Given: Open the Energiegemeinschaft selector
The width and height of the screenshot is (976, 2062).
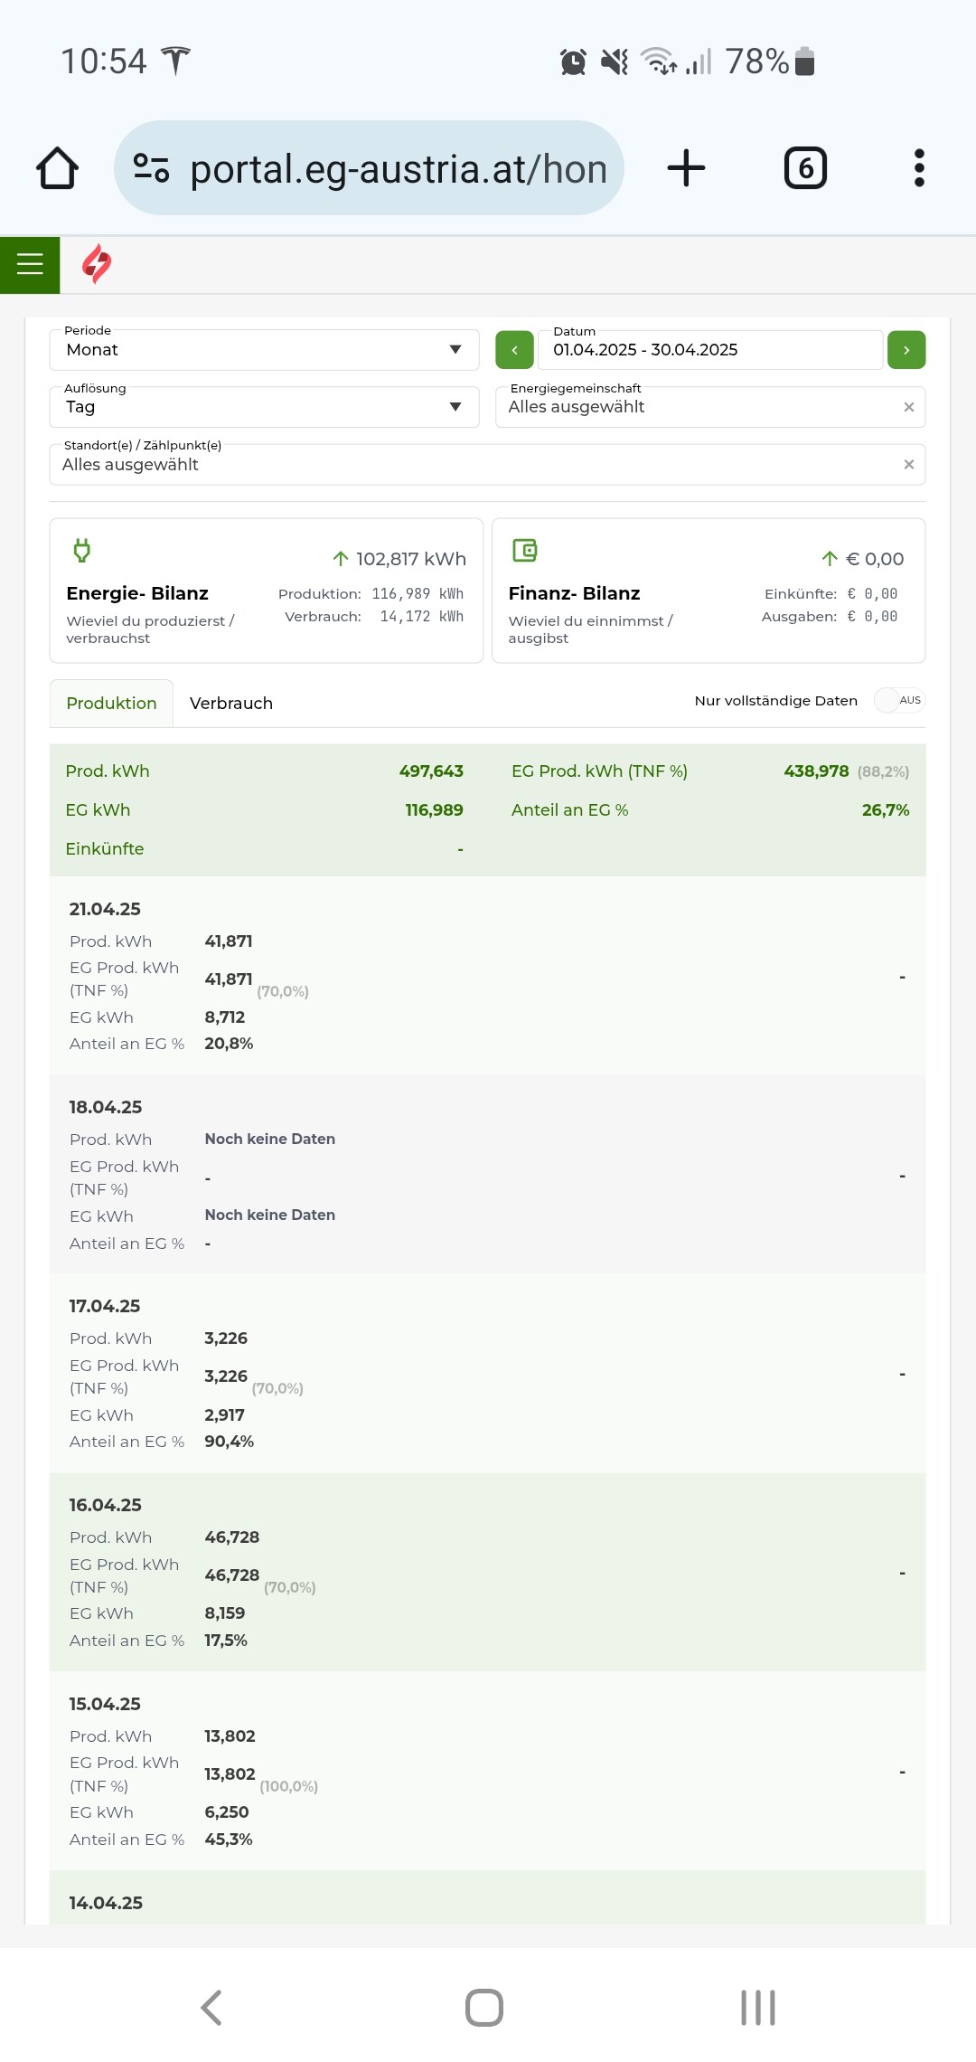Looking at the screenshot, I should 696,407.
